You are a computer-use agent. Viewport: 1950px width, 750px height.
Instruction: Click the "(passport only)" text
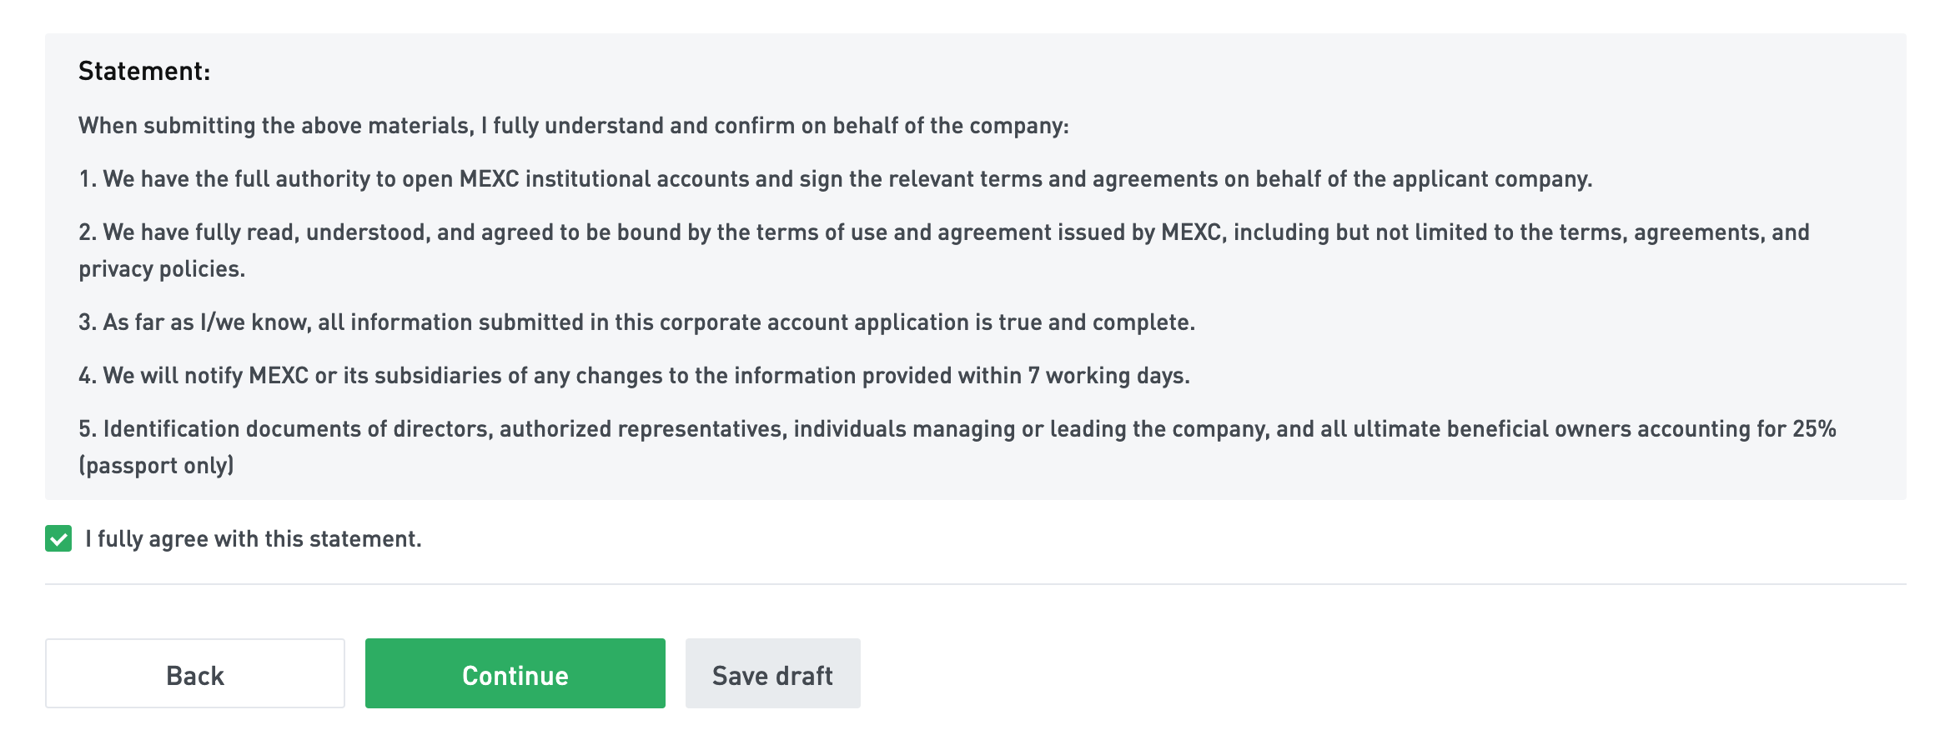pos(156,466)
